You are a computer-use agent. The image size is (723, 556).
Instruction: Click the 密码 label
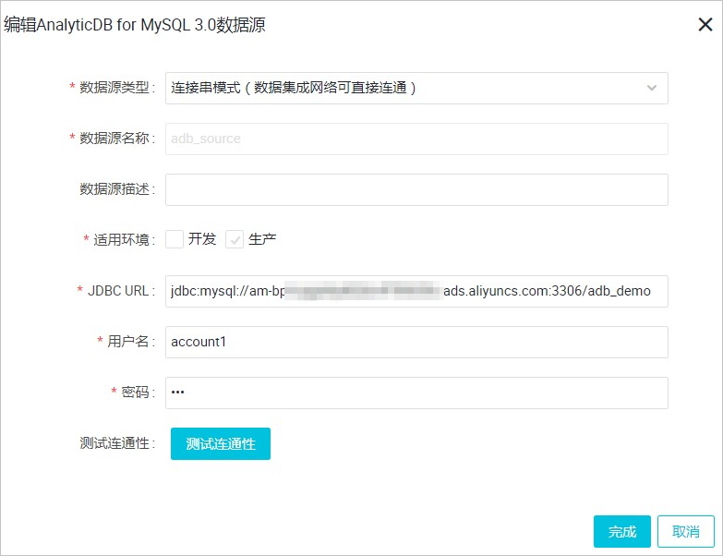click(135, 393)
